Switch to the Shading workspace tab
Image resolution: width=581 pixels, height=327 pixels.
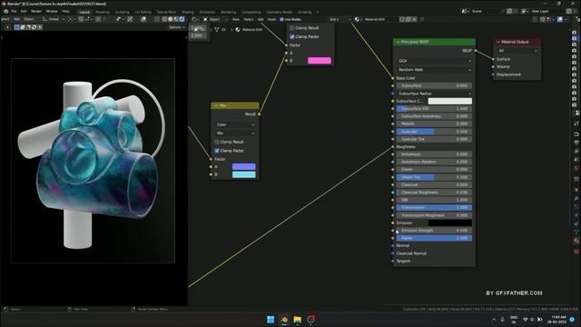coord(188,12)
